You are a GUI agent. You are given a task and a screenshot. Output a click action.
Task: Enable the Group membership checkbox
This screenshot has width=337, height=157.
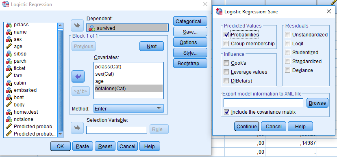click(226, 44)
